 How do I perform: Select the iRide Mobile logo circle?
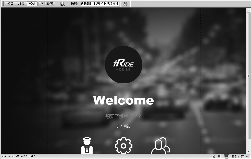click(x=123, y=65)
